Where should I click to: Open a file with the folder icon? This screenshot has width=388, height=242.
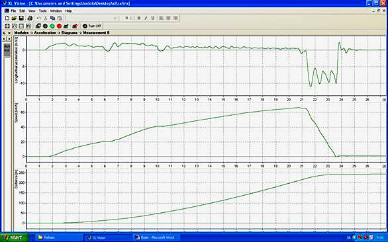tap(14, 18)
